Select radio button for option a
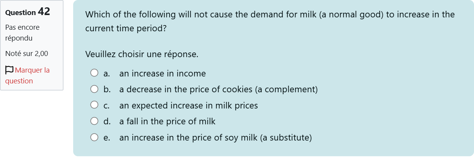The height and width of the screenshot is (166, 474). tap(94, 73)
